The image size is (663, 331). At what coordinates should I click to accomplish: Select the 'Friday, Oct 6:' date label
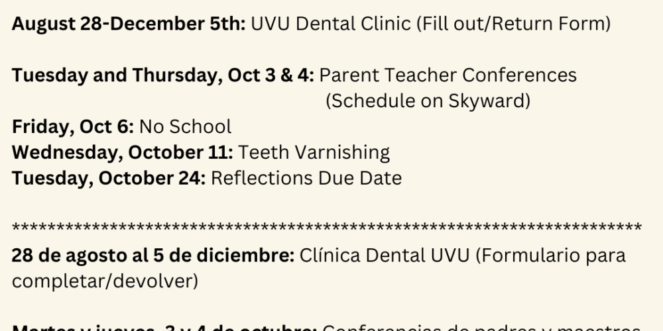coord(73,126)
